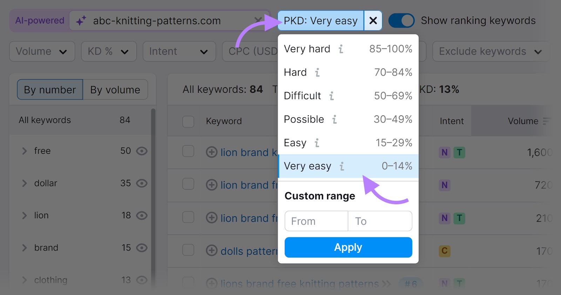Disable the Show ranking keywords toggle
Screen dimensions: 561x295
(401, 20)
